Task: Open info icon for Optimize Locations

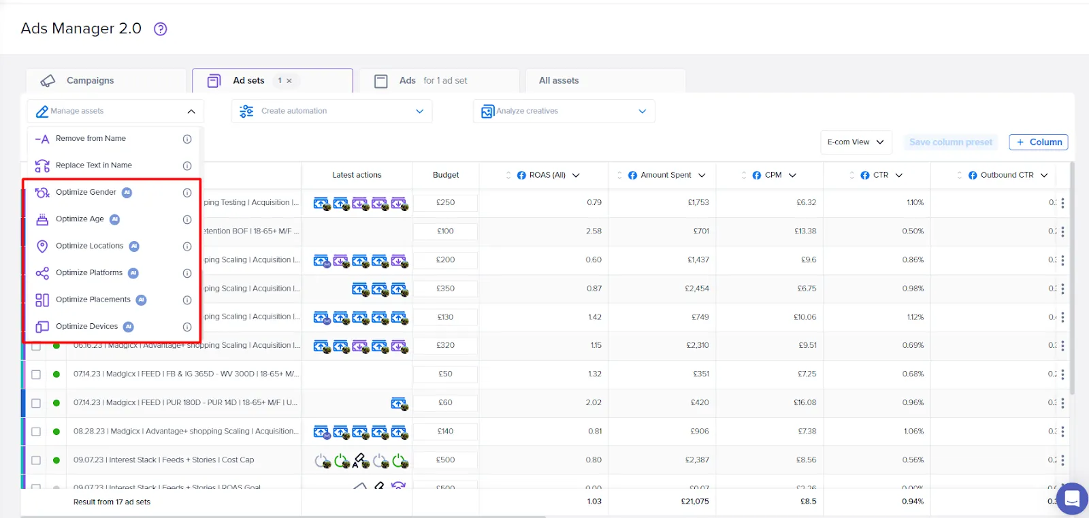Action: (187, 246)
